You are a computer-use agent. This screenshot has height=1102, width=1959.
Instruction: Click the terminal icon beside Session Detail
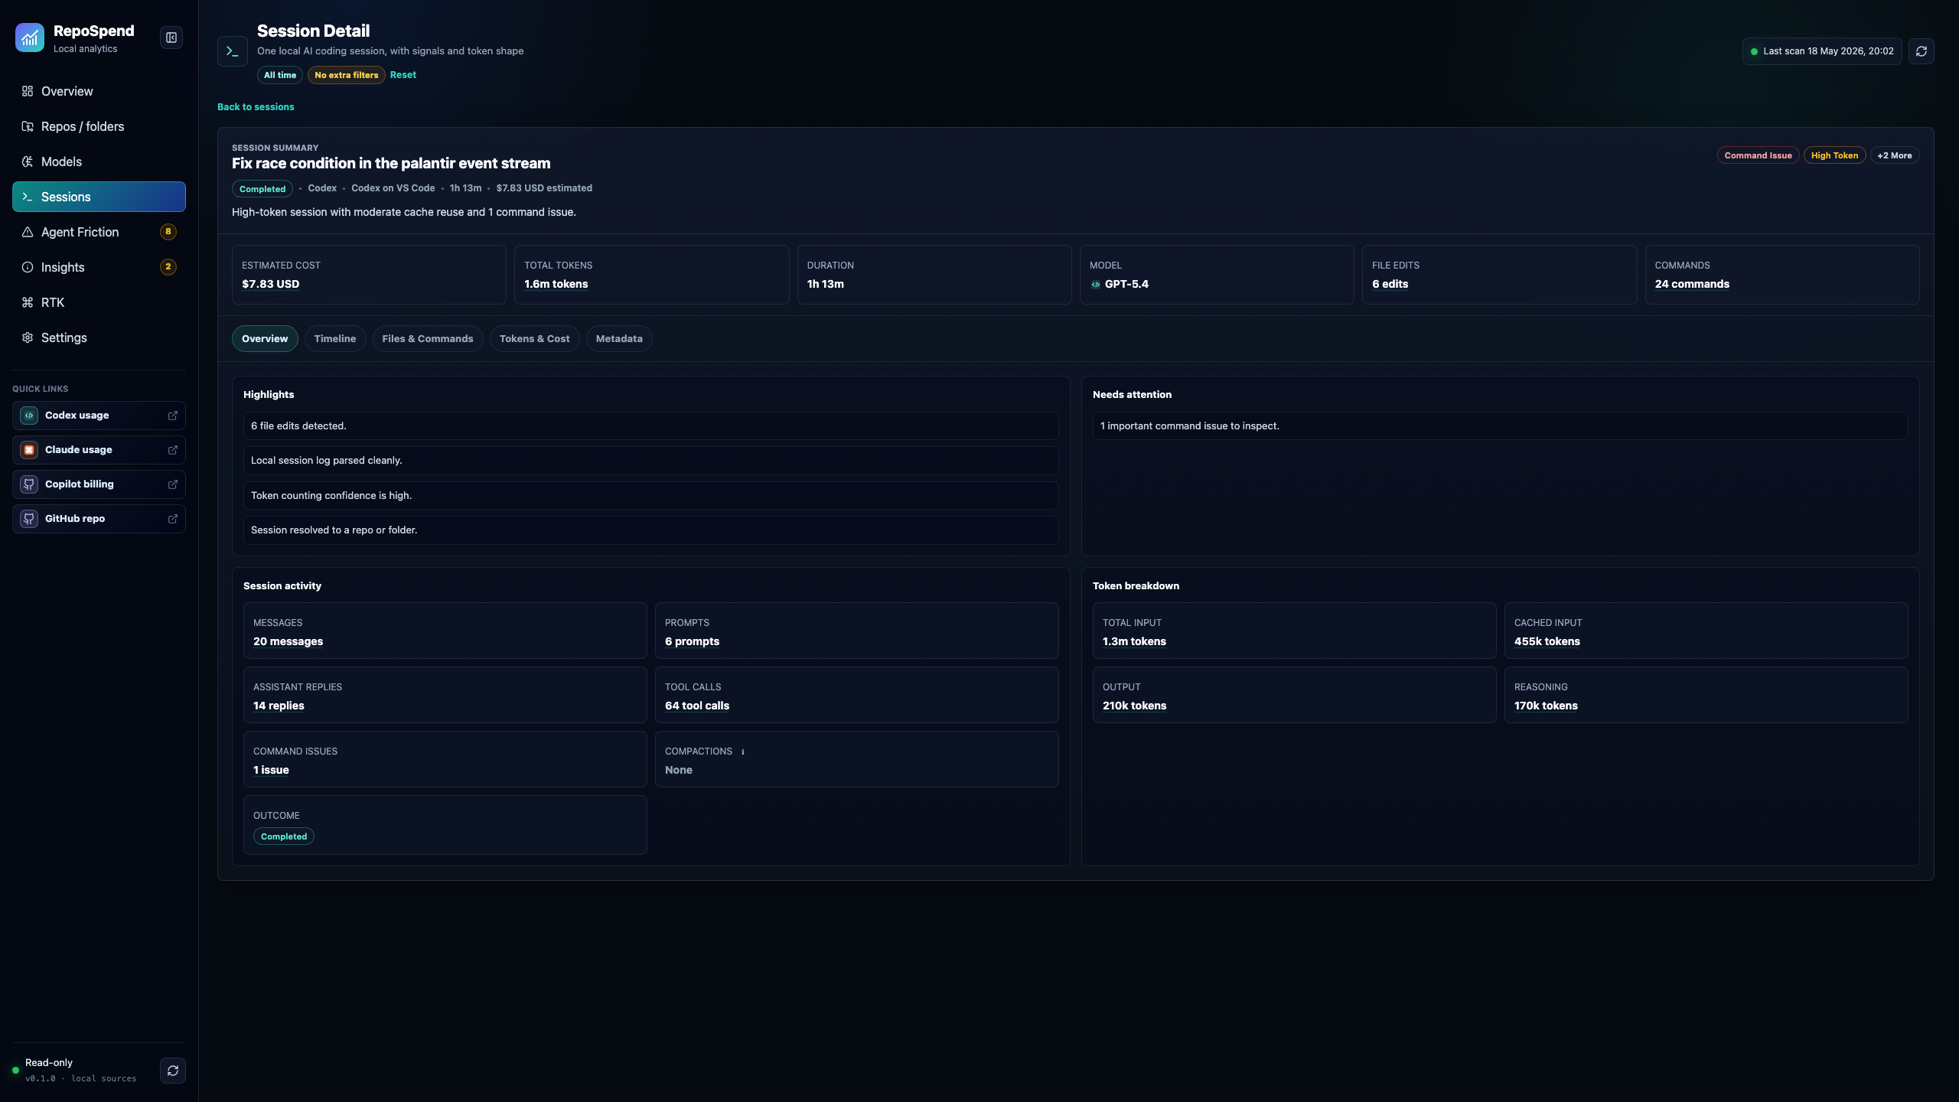(x=233, y=51)
